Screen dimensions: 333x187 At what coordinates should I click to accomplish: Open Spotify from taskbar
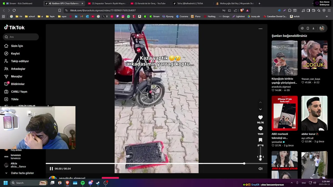coord(83,183)
